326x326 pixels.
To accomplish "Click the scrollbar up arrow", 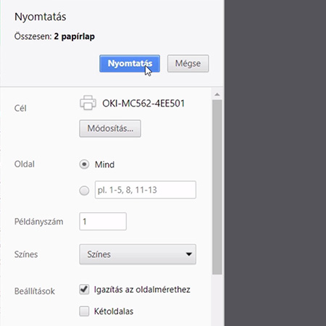I will pyautogui.click(x=217, y=94).
